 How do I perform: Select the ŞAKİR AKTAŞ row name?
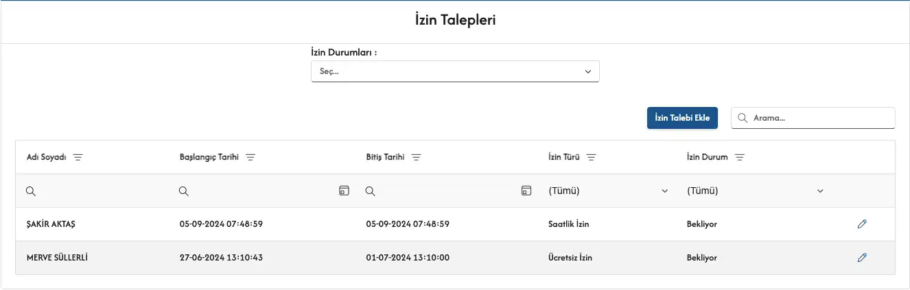pyautogui.click(x=54, y=224)
